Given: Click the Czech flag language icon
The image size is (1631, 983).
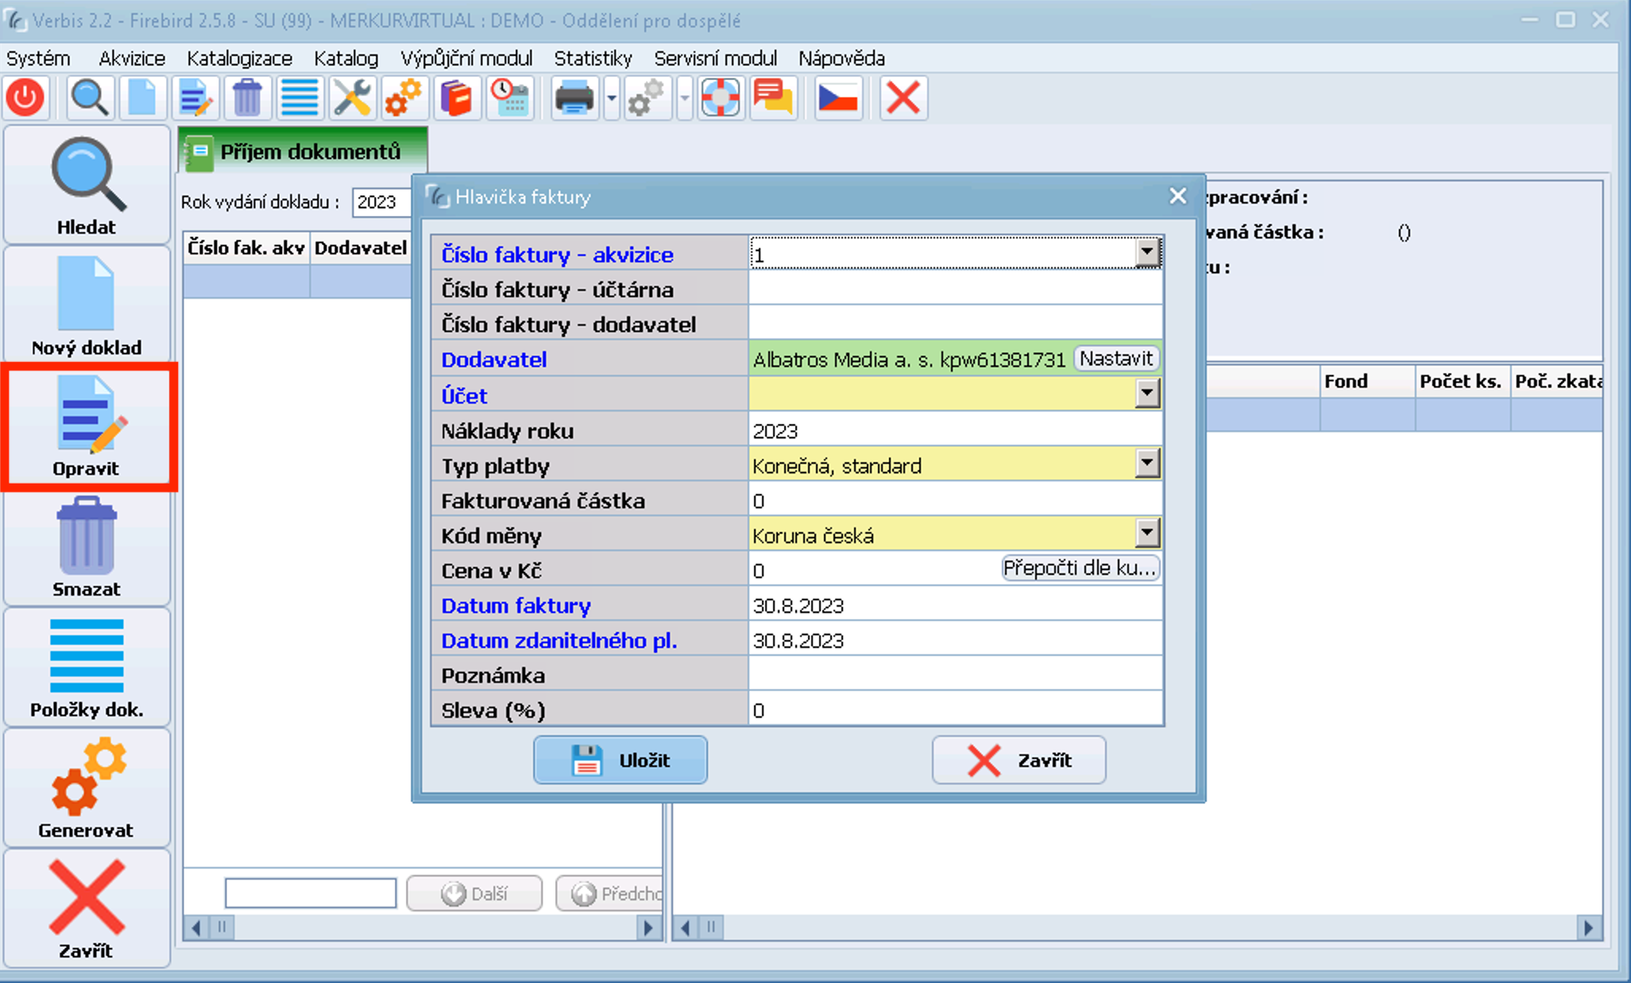Looking at the screenshot, I should [838, 98].
